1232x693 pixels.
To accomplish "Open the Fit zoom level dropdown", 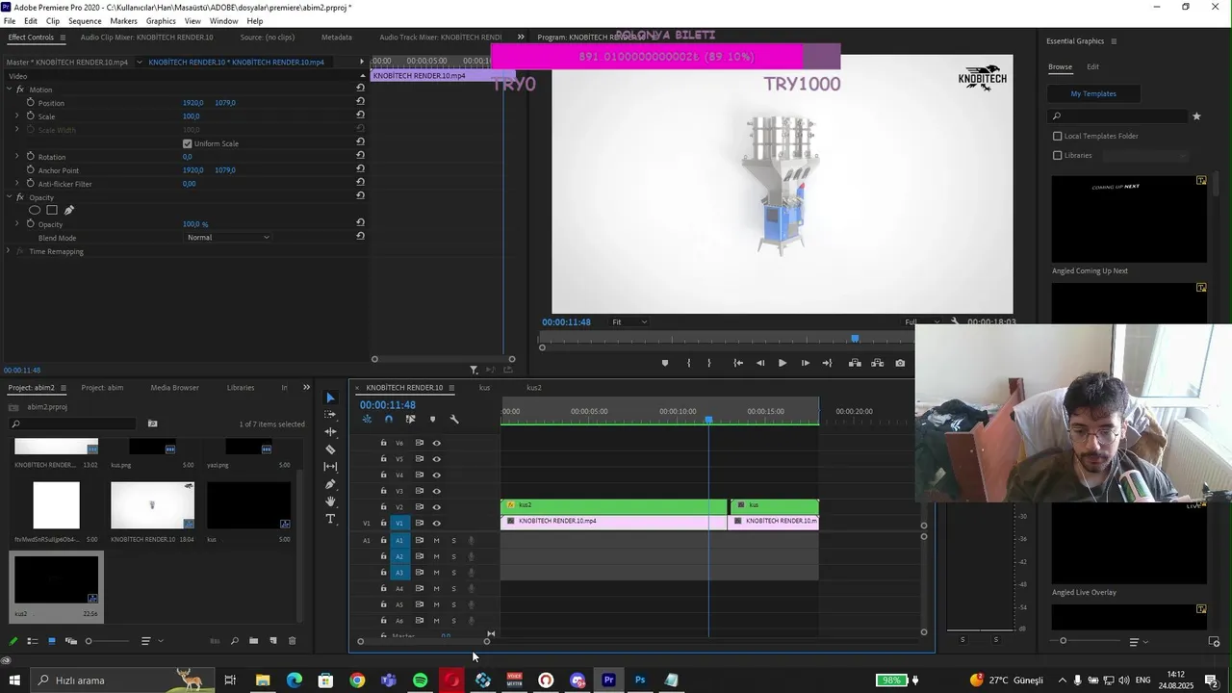I will (x=629, y=321).
